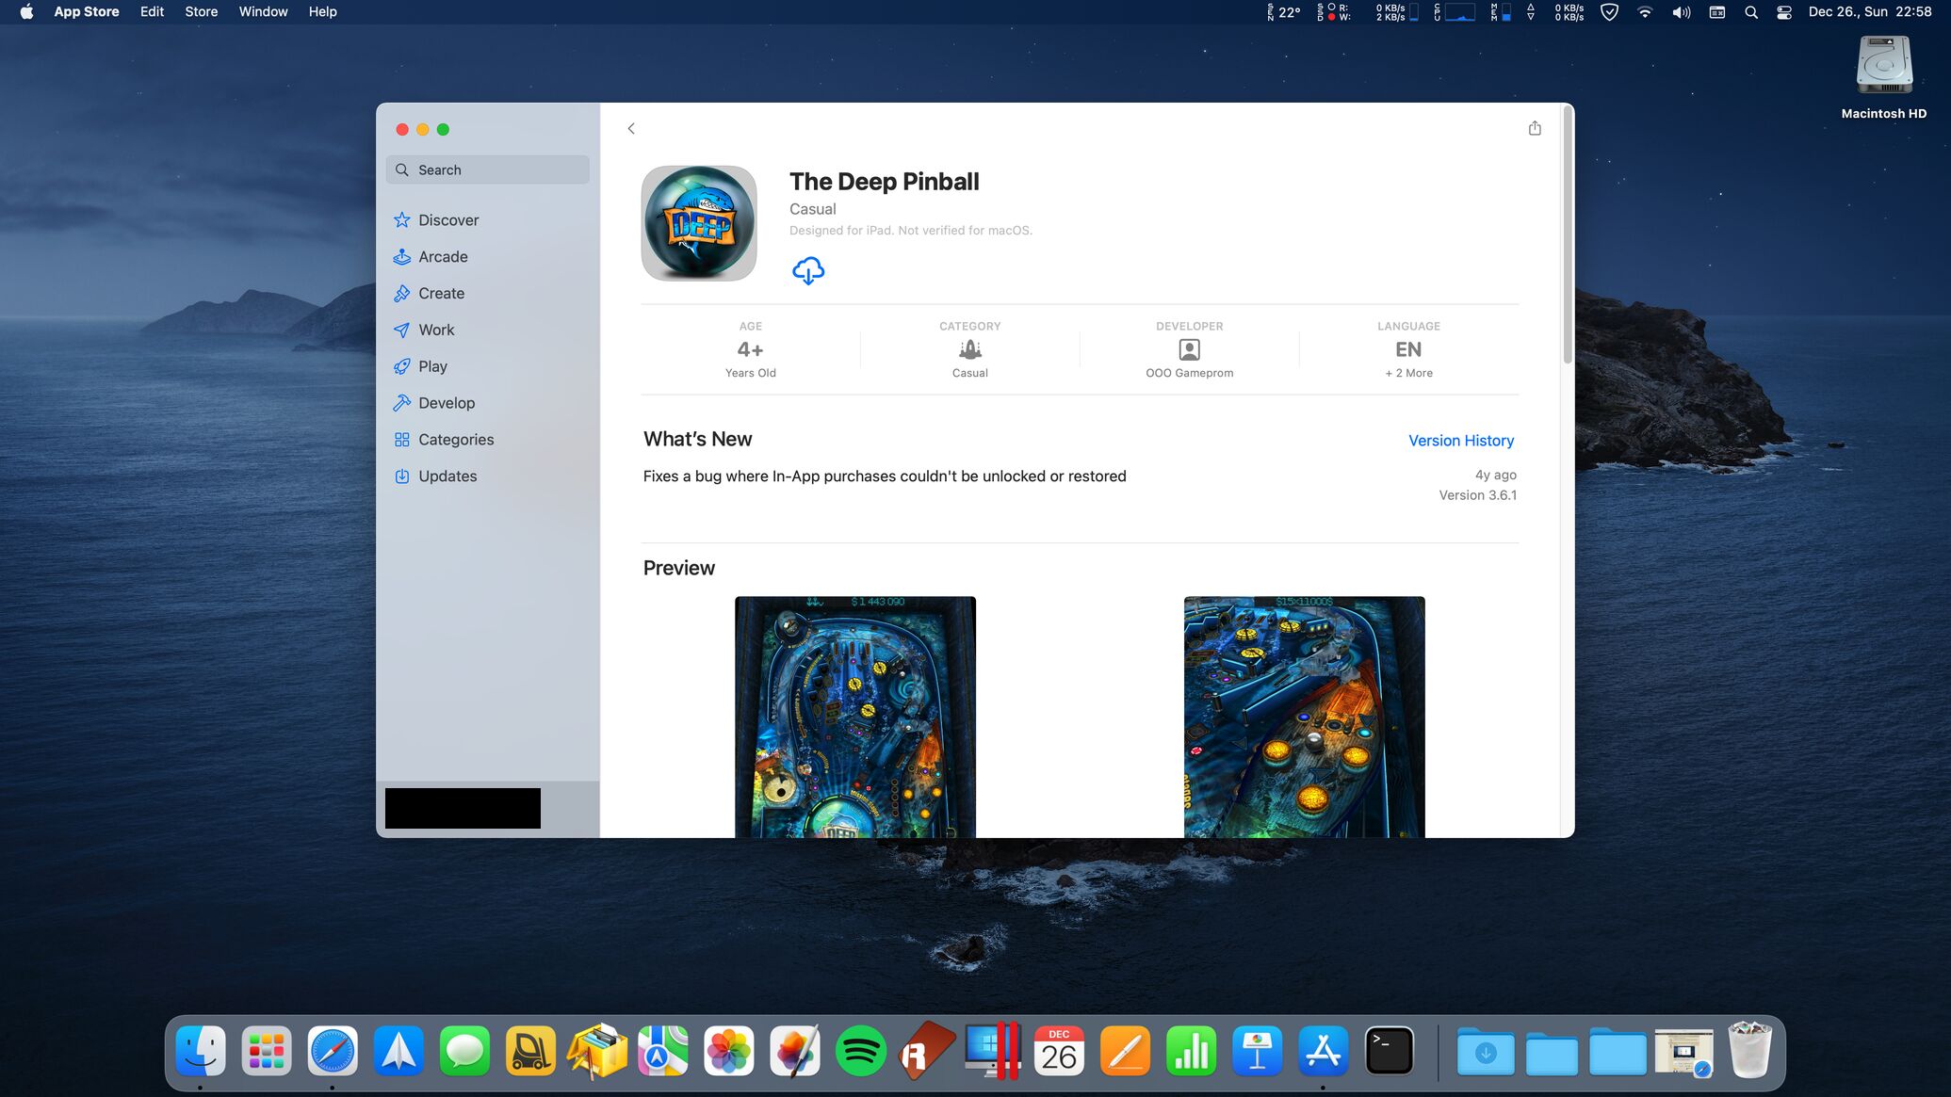Image resolution: width=1951 pixels, height=1097 pixels.
Task: Click the cloud download icon for the app
Action: [x=807, y=271]
